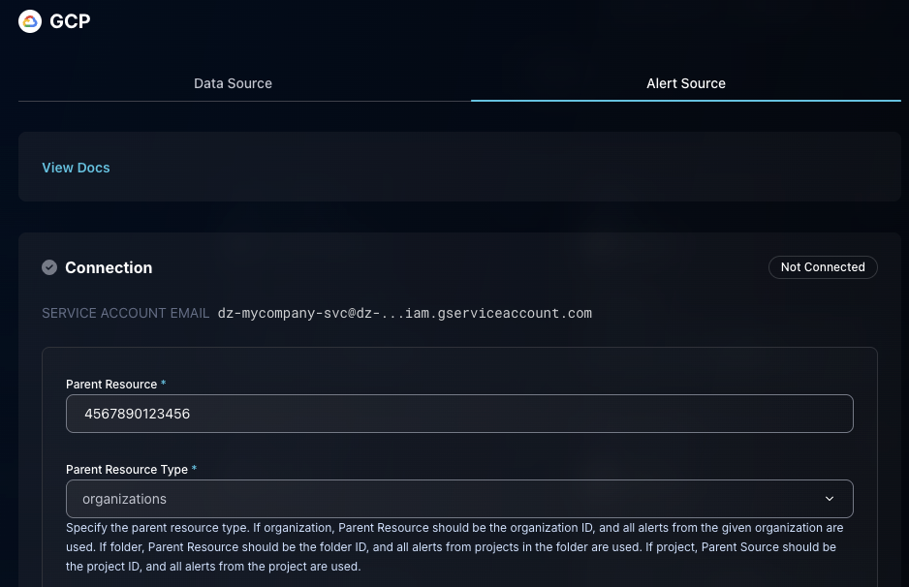The height and width of the screenshot is (587, 909).
Task: Switch to the Data Source tab
Action: (233, 83)
